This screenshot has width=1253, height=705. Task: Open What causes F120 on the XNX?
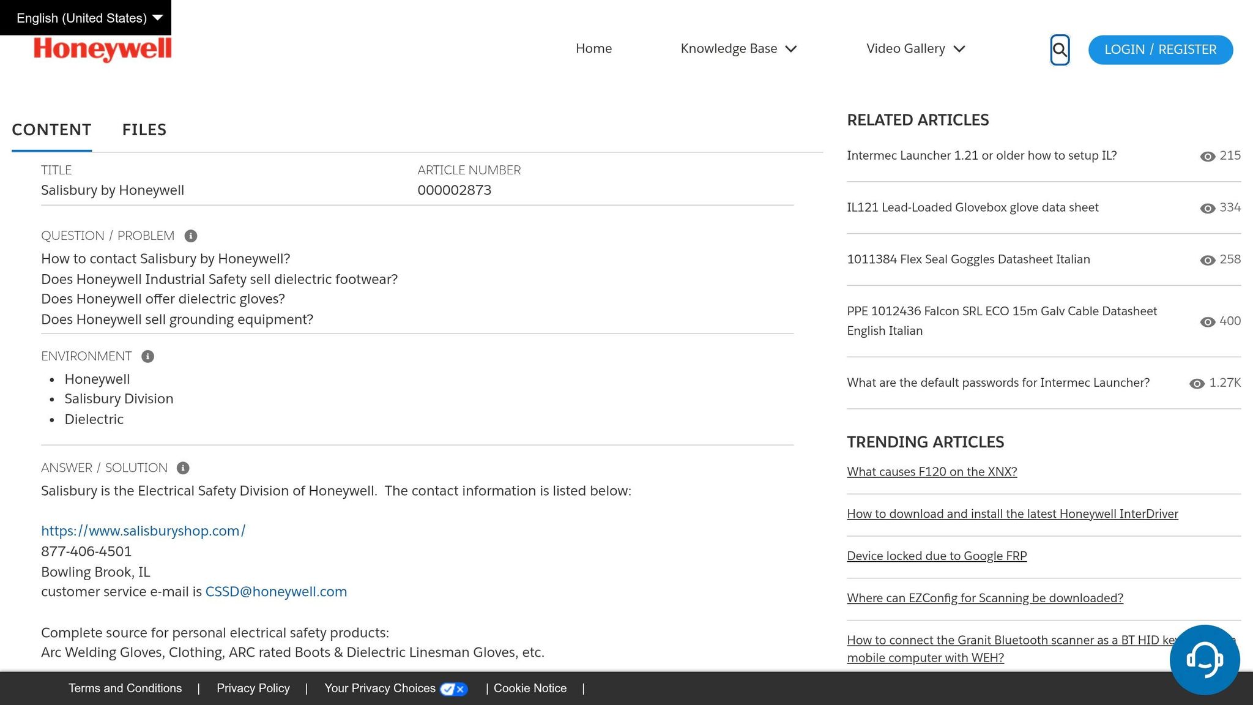932,472
